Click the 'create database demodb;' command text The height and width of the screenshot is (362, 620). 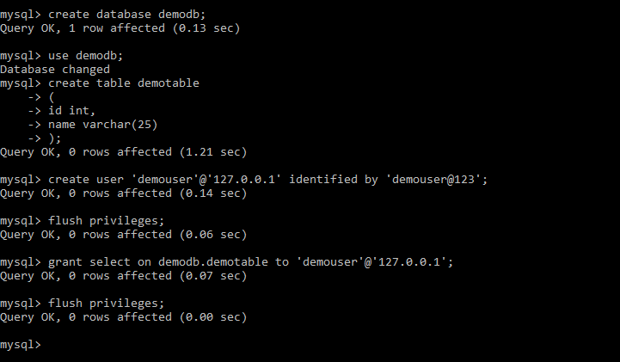click(x=127, y=15)
